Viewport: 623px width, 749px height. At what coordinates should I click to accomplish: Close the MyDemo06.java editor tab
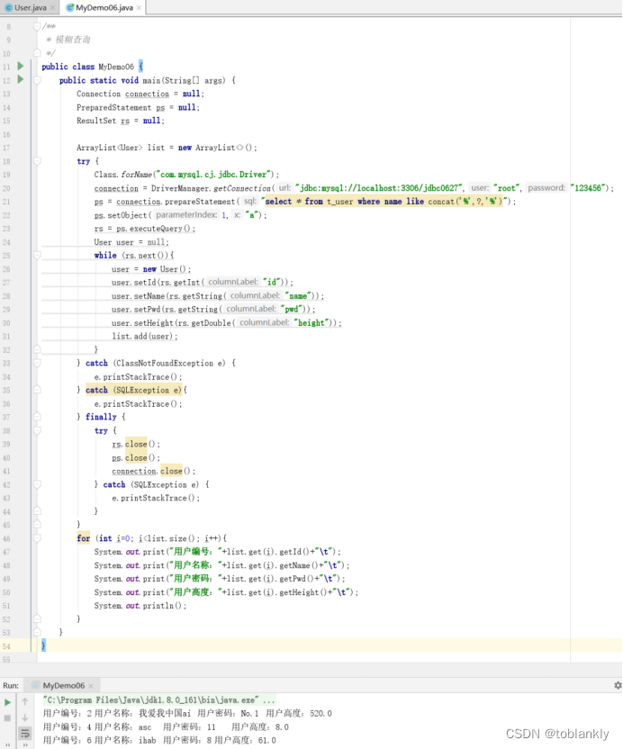coord(139,7)
